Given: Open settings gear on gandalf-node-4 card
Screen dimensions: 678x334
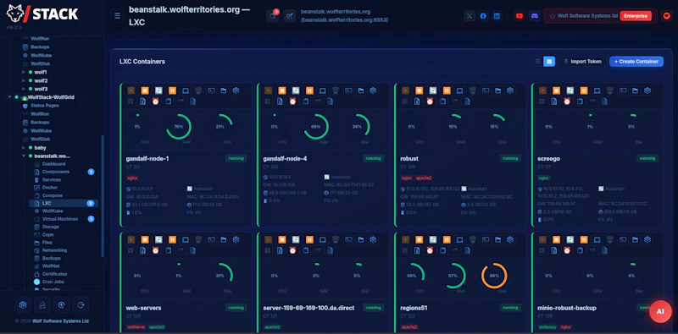Looking at the screenshot, I should pos(373,90).
